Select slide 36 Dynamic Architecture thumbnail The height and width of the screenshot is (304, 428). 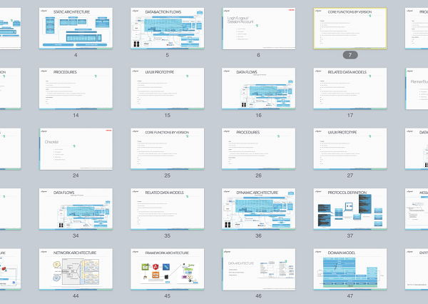tap(258, 209)
